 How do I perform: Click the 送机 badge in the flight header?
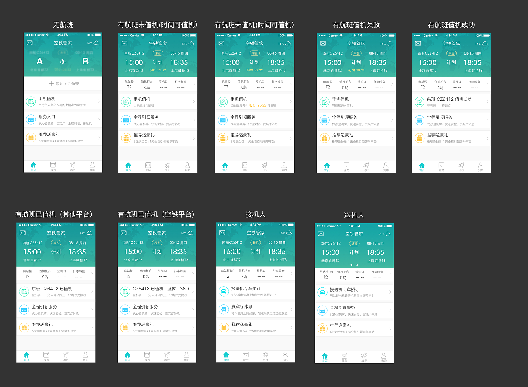(x=354, y=244)
